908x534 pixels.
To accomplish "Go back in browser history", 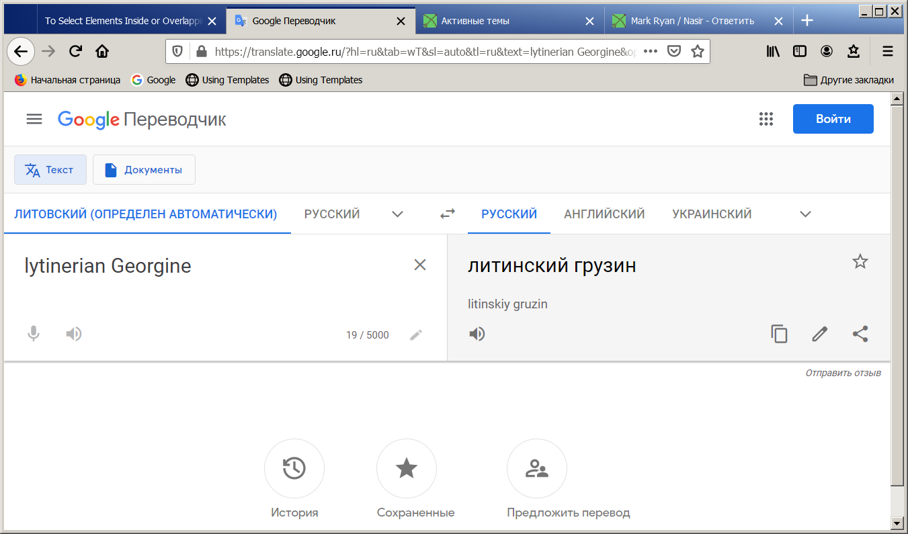I will 21,51.
